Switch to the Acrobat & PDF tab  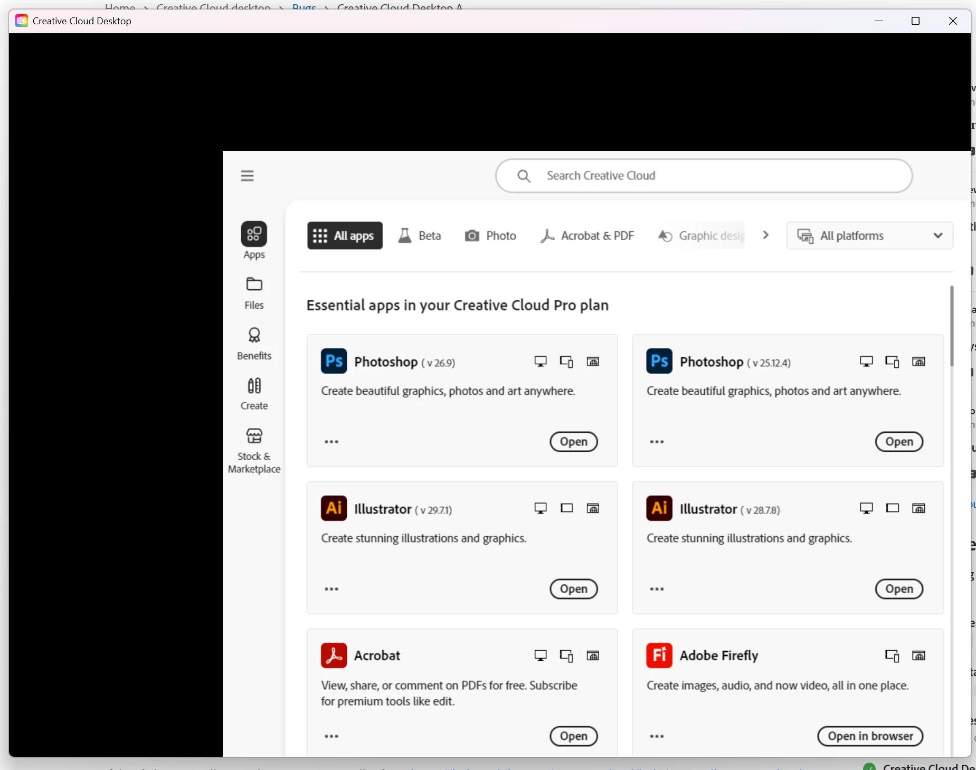click(x=587, y=235)
